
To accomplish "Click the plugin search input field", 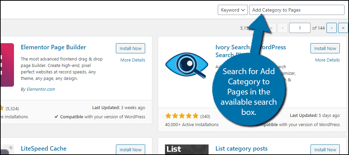I will (297, 10).
